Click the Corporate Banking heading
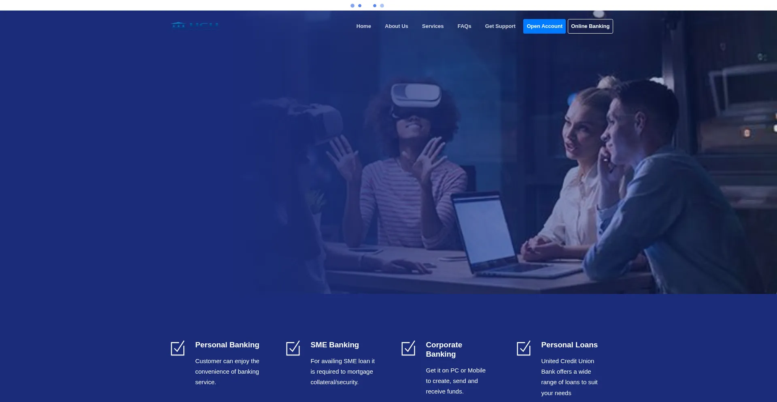The image size is (777, 402). pyautogui.click(x=444, y=349)
